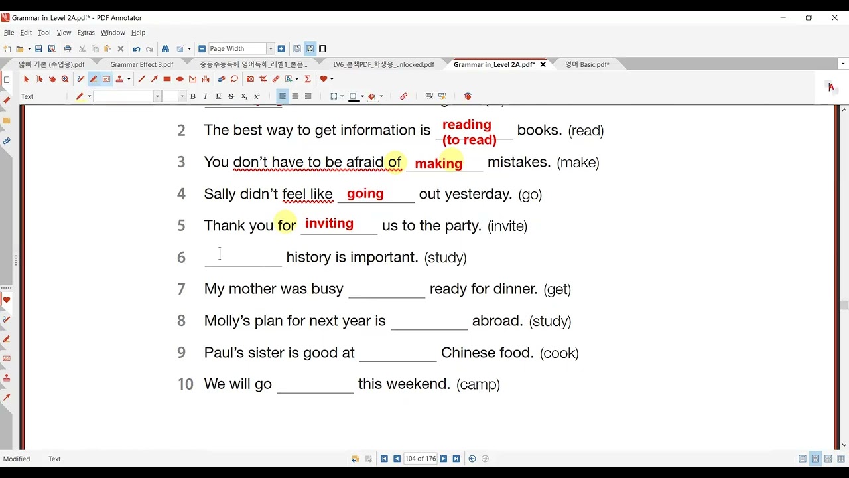The image size is (849, 478).
Task: Jump to the first page
Action: coord(384,459)
